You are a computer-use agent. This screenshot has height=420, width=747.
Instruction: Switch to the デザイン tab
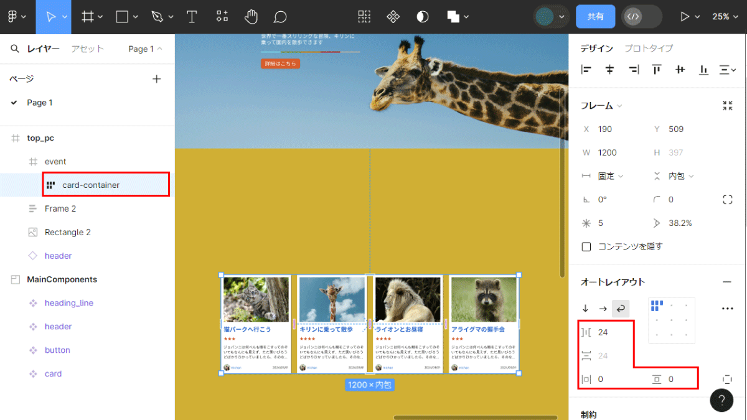pyautogui.click(x=597, y=49)
